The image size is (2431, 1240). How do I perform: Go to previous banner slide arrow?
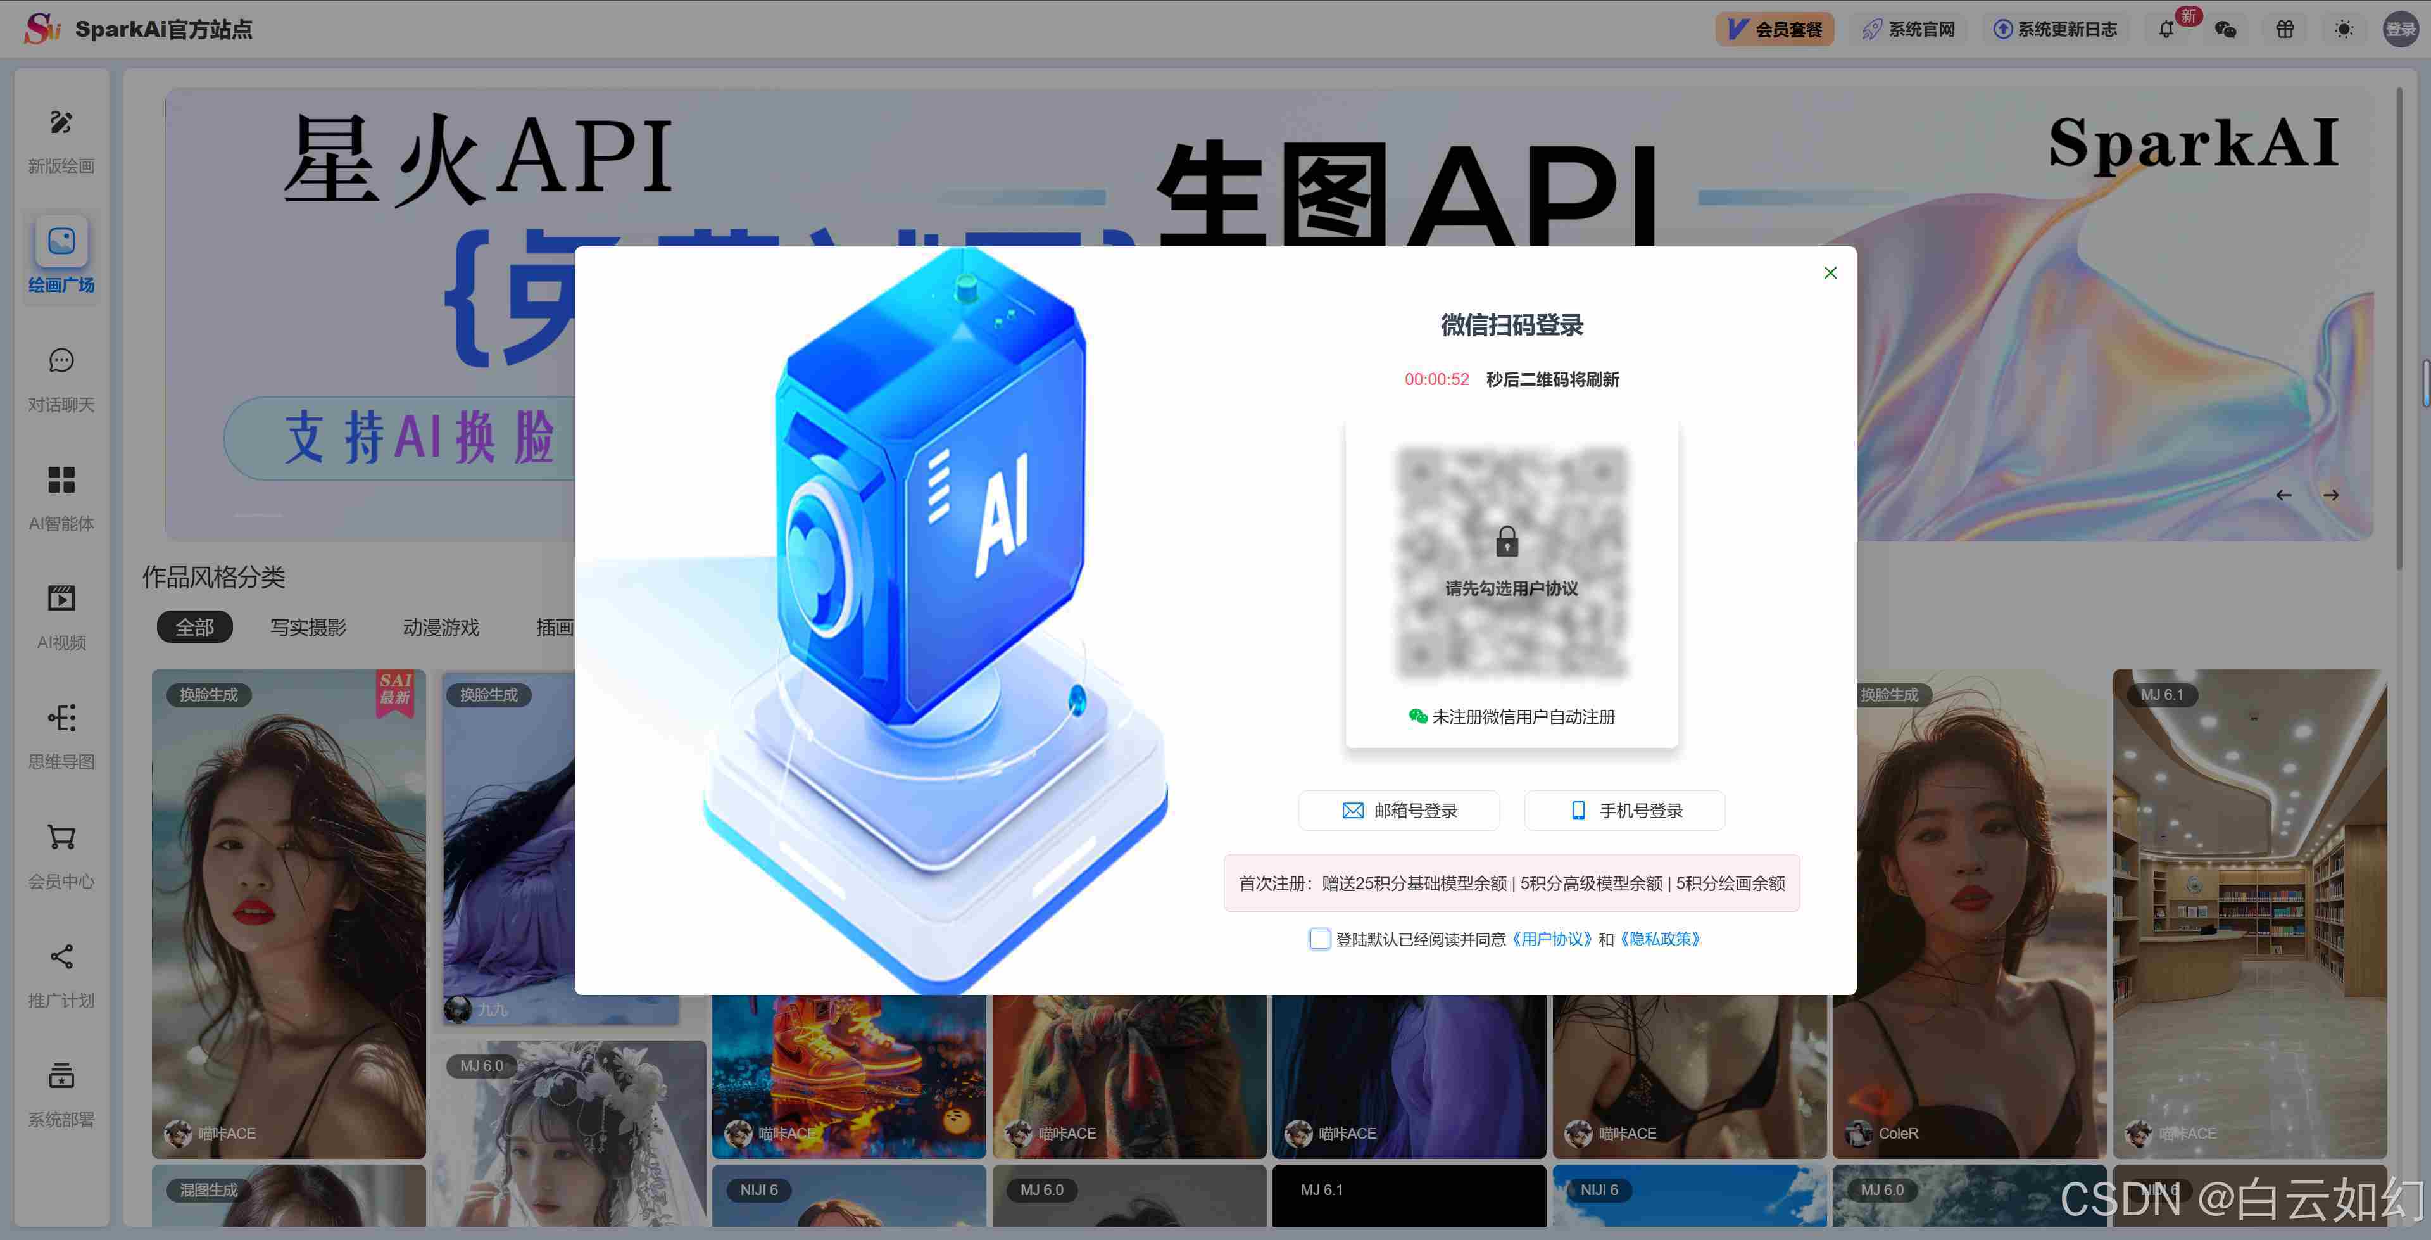pos(2283,495)
